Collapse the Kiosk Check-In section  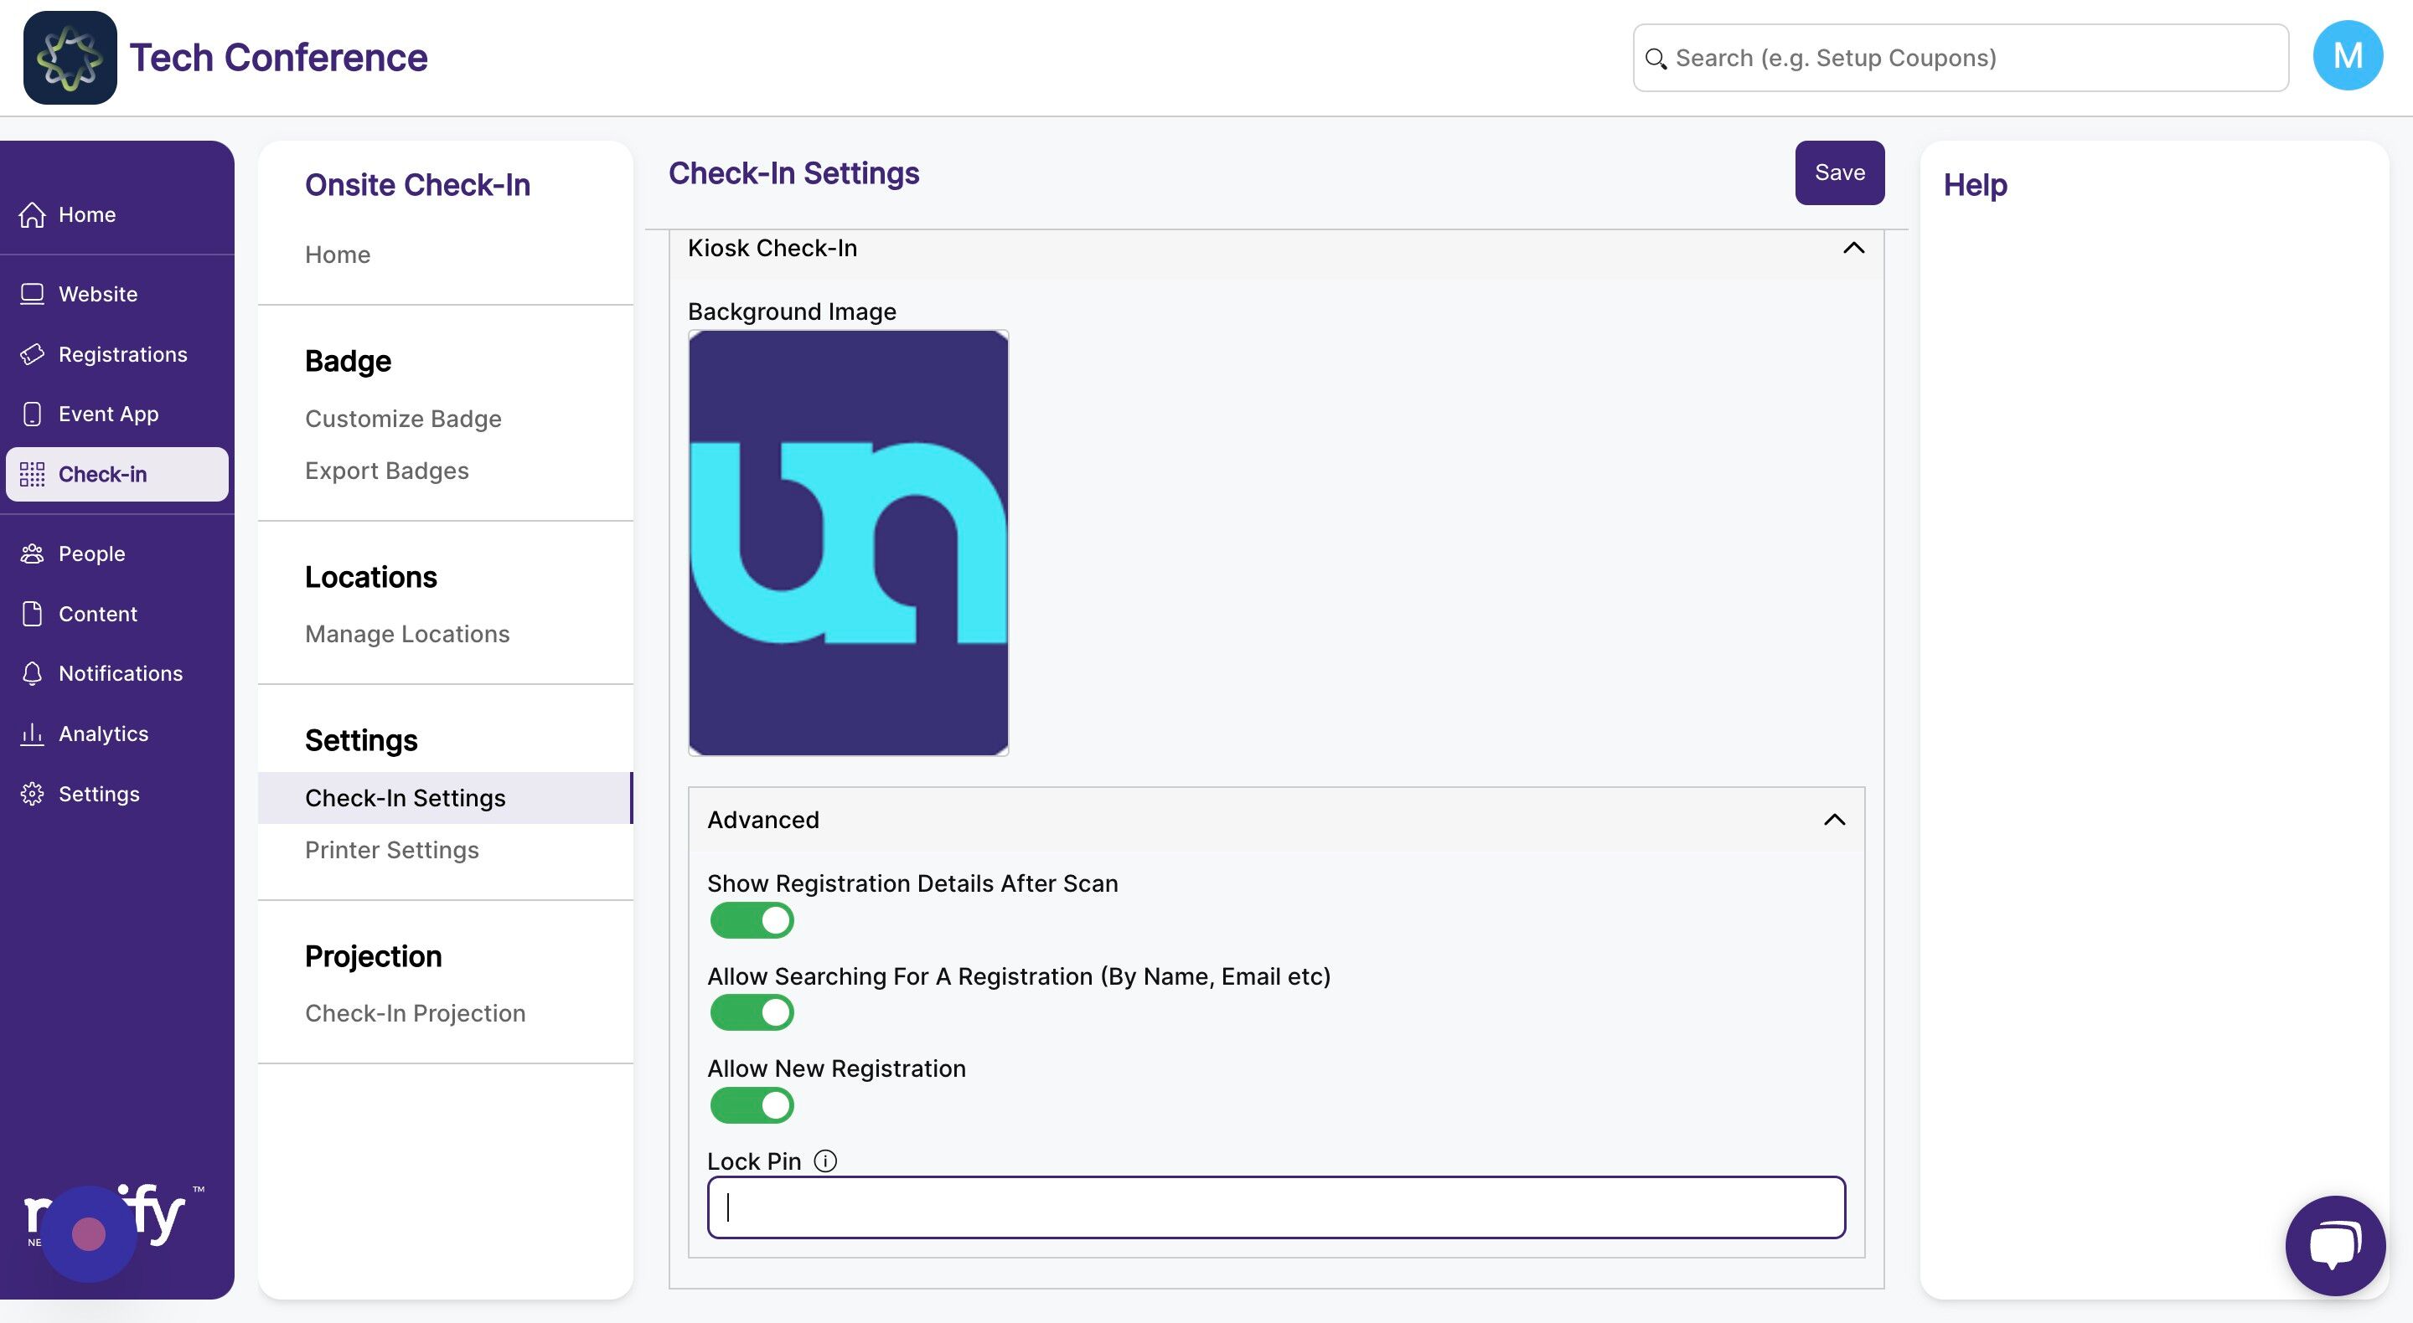[x=1852, y=248]
